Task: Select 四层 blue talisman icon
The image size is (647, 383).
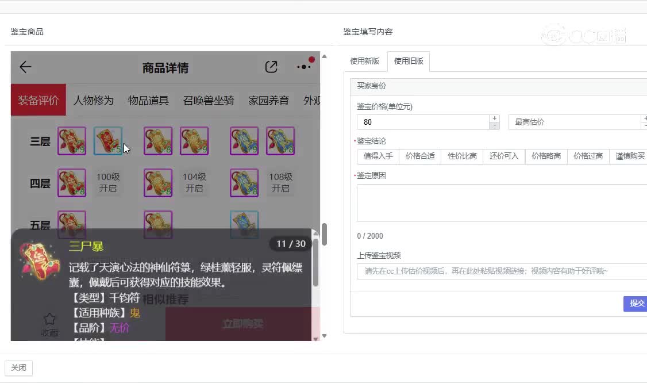Action: tap(244, 183)
